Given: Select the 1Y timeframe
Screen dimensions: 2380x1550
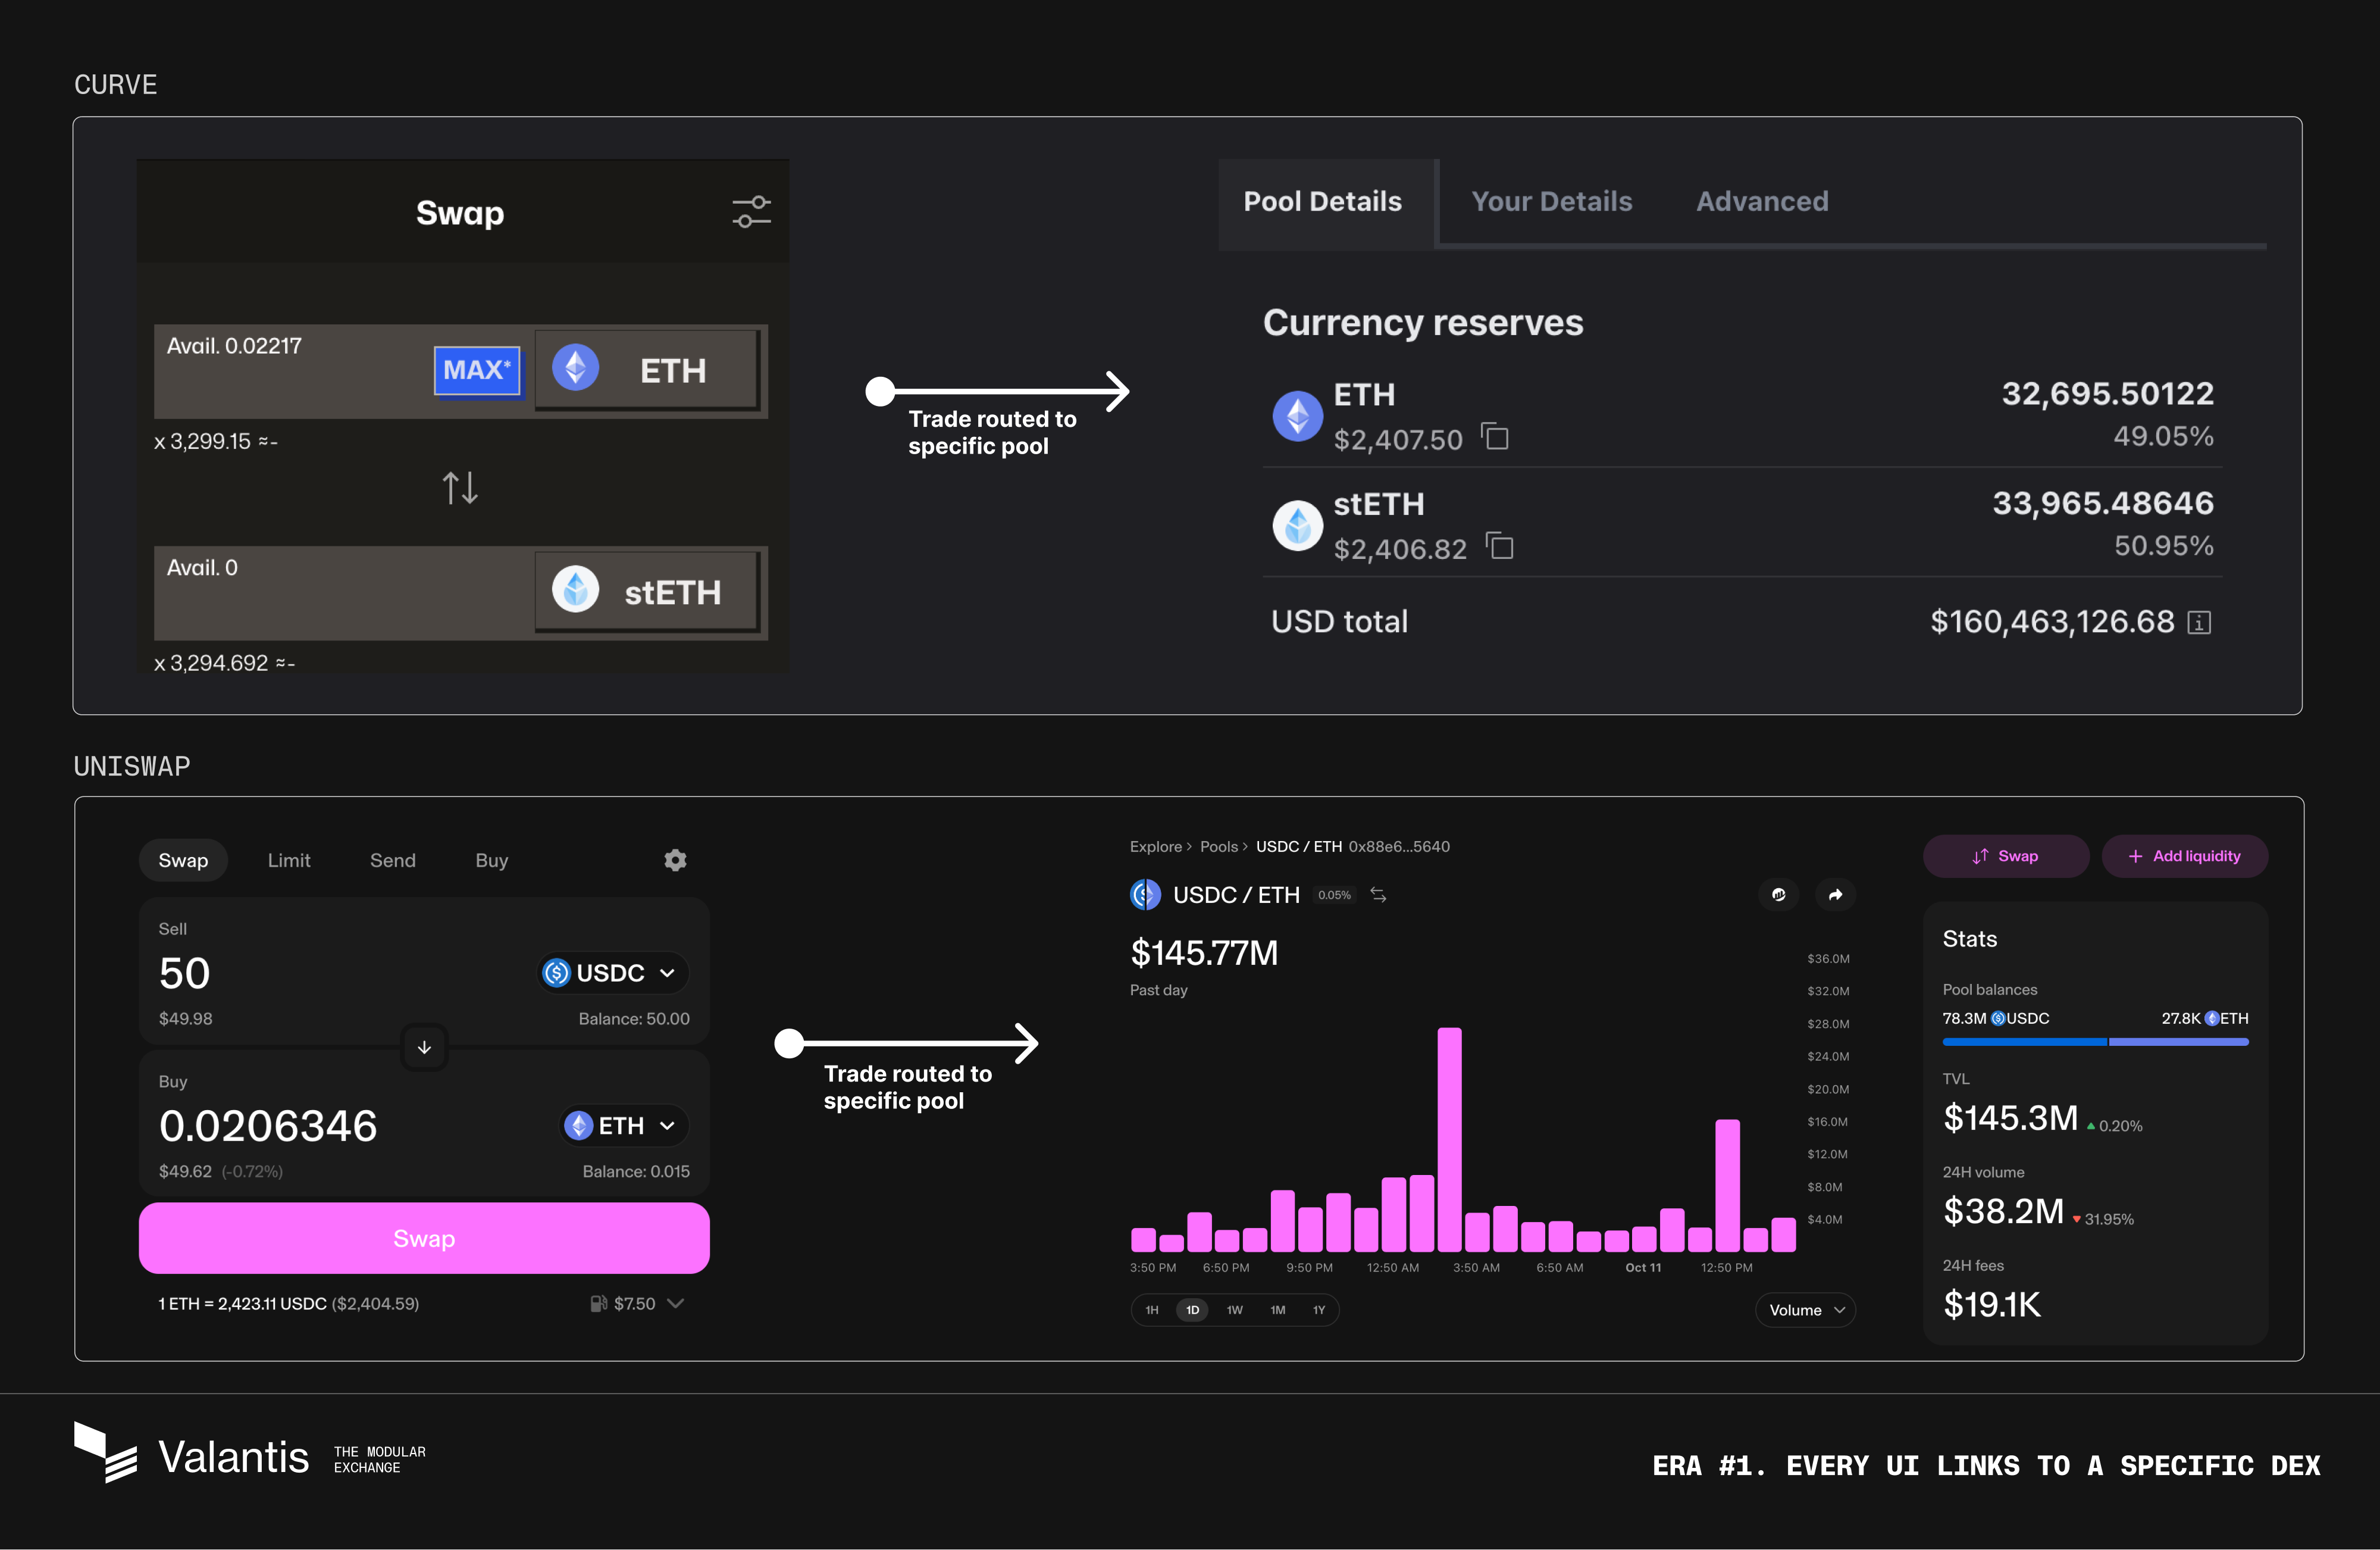Looking at the screenshot, I should pos(1318,1310).
